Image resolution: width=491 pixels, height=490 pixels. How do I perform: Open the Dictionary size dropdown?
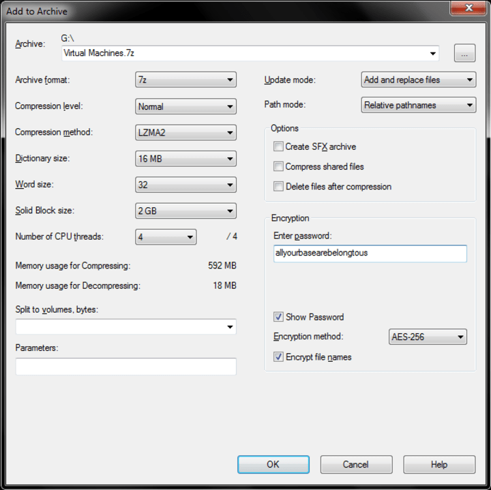185,159
